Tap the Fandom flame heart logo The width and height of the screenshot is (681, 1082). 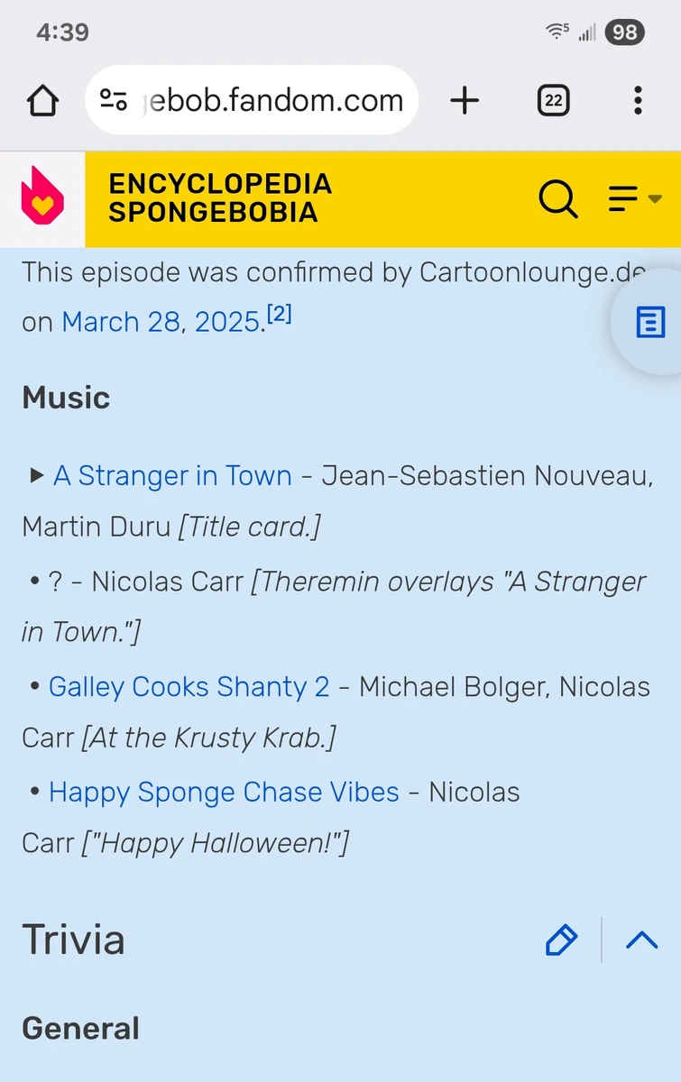tap(42, 198)
